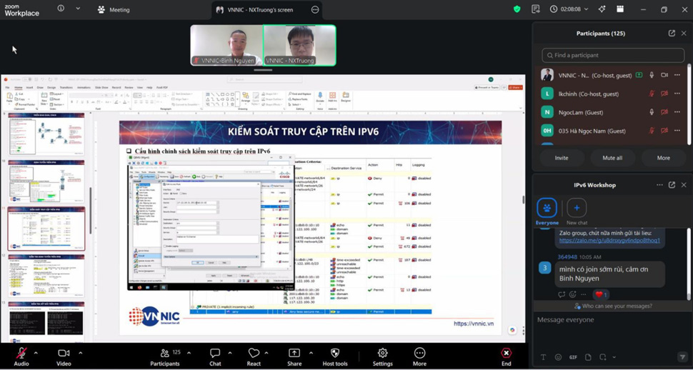Toggle NgocLam's microphone
Image resolution: width=693 pixels, height=370 pixels.
point(652,112)
